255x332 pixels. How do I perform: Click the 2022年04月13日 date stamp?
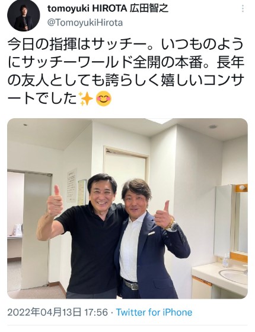pyautogui.click(x=44, y=312)
